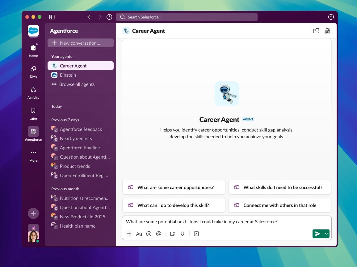357x267 pixels.
Task: Choose 'What are some career opportunities?' prompt
Action: point(174,187)
